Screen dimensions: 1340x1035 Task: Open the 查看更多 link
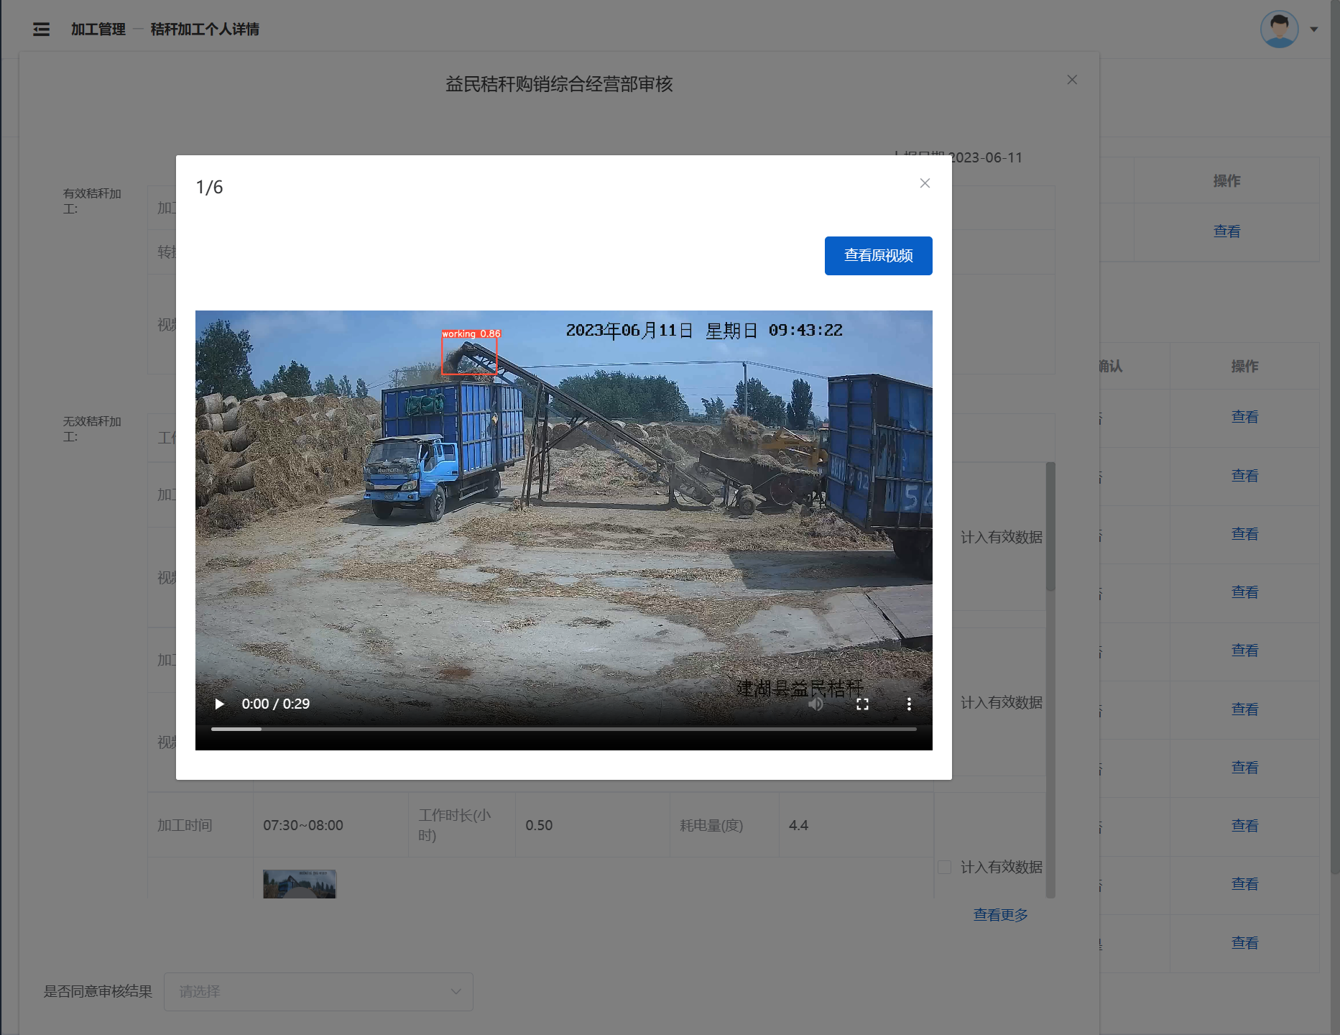click(1000, 914)
